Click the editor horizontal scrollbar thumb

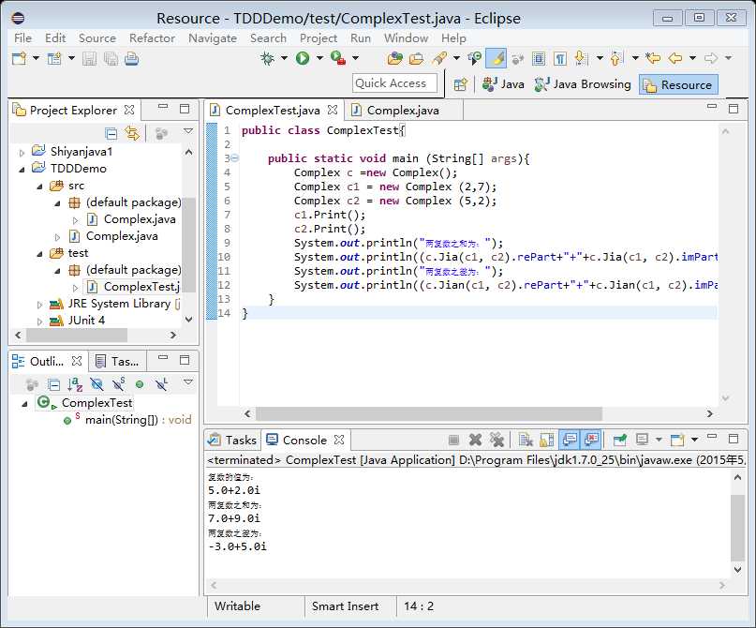click(x=429, y=413)
